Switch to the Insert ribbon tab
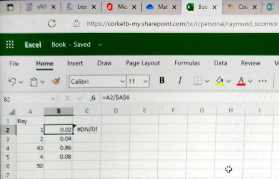This screenshot has width=279, height=179. click(x=75, y=63)
